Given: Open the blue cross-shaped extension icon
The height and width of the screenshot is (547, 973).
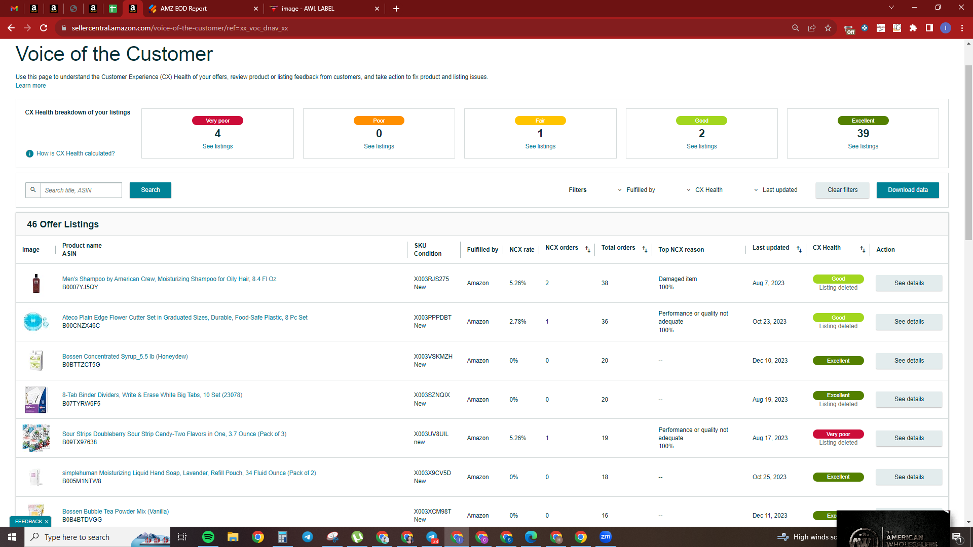Looking at the screenshot, I should point(865,28).
